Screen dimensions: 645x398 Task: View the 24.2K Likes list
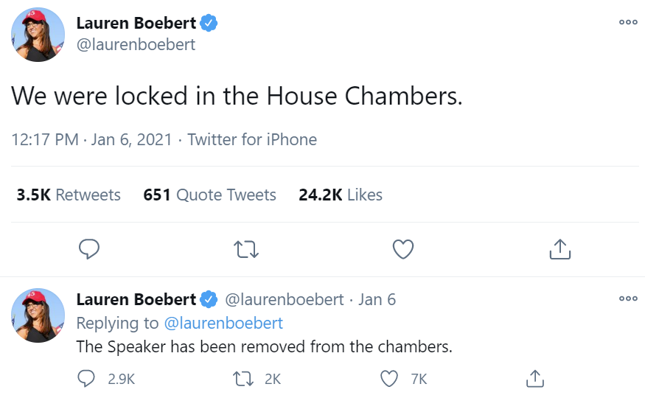click(x=340, y=195)
